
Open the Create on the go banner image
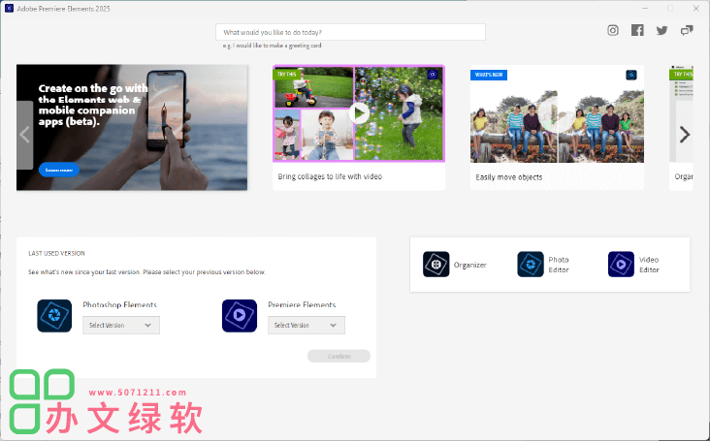click(132, 127)
